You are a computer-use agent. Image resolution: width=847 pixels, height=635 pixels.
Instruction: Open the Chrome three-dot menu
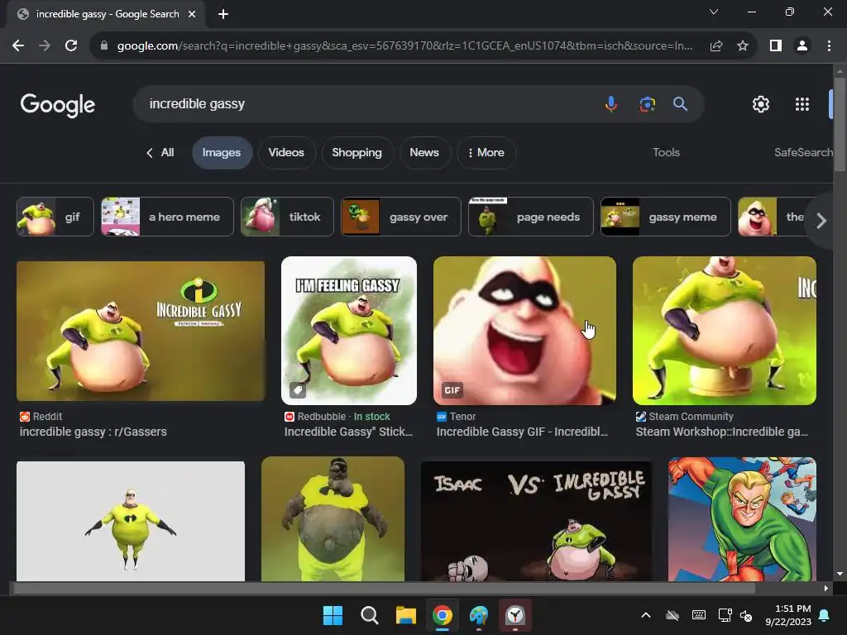[829, 46]
